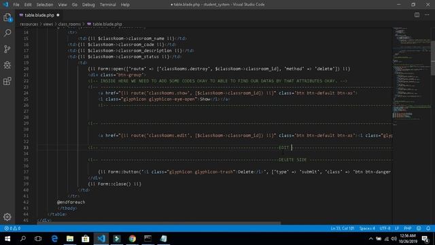435x245 pixels.
Task: Open the Source Control view
Action: [7, 49]
